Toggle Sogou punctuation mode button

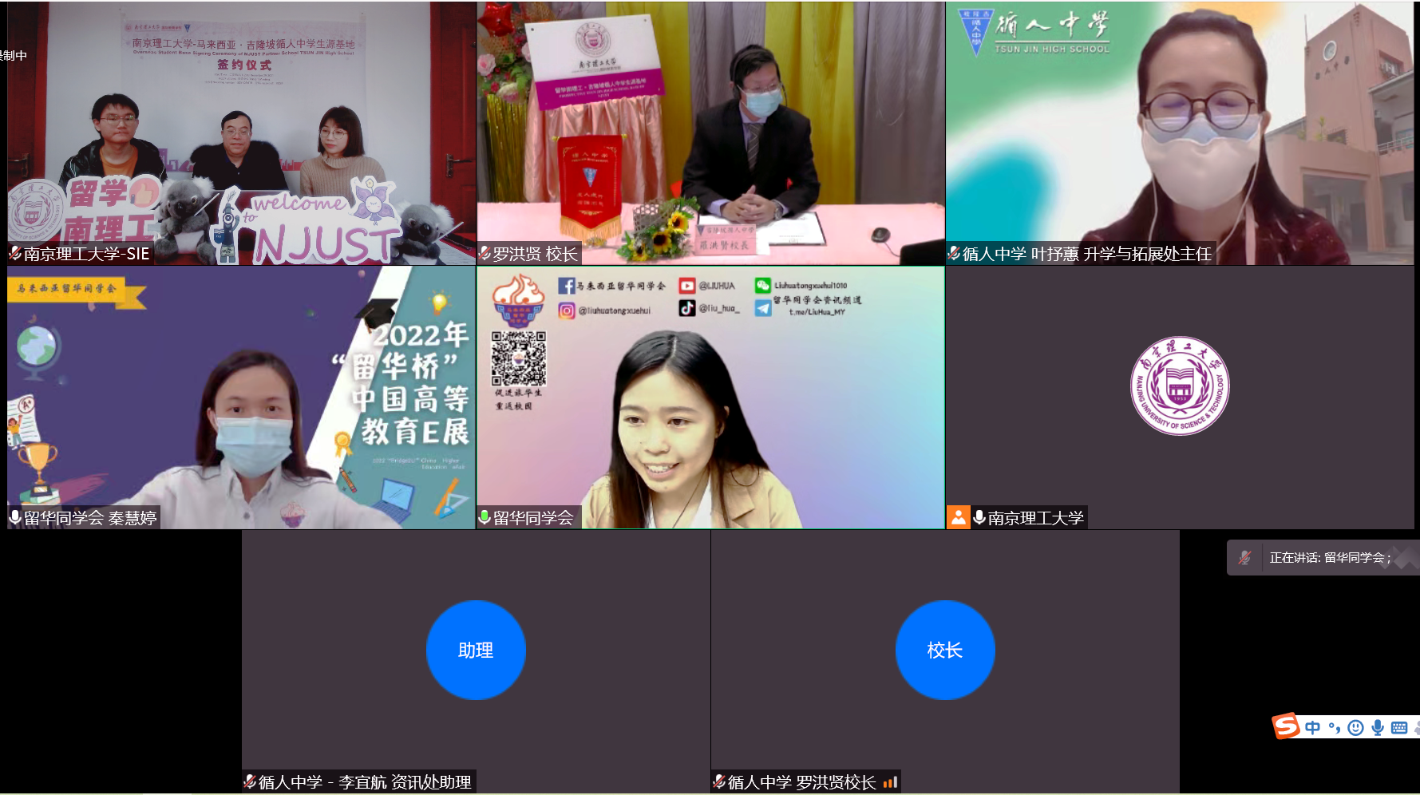coord(1334,727)
